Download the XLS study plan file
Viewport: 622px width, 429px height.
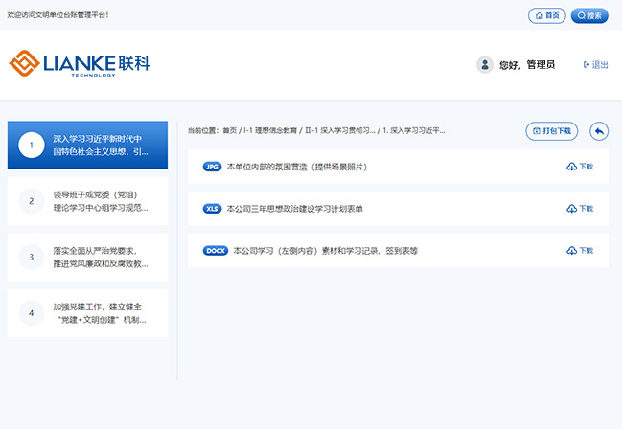pos(580,208)
